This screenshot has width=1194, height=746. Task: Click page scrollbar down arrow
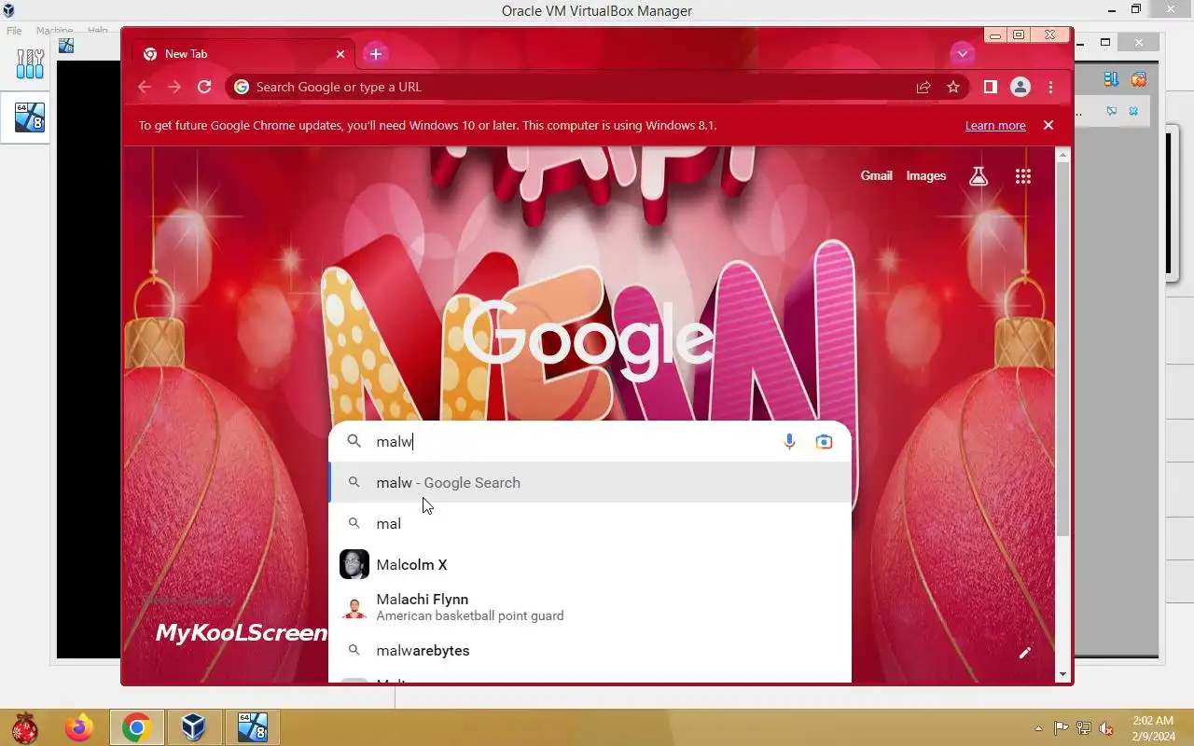pos(1063,674)
